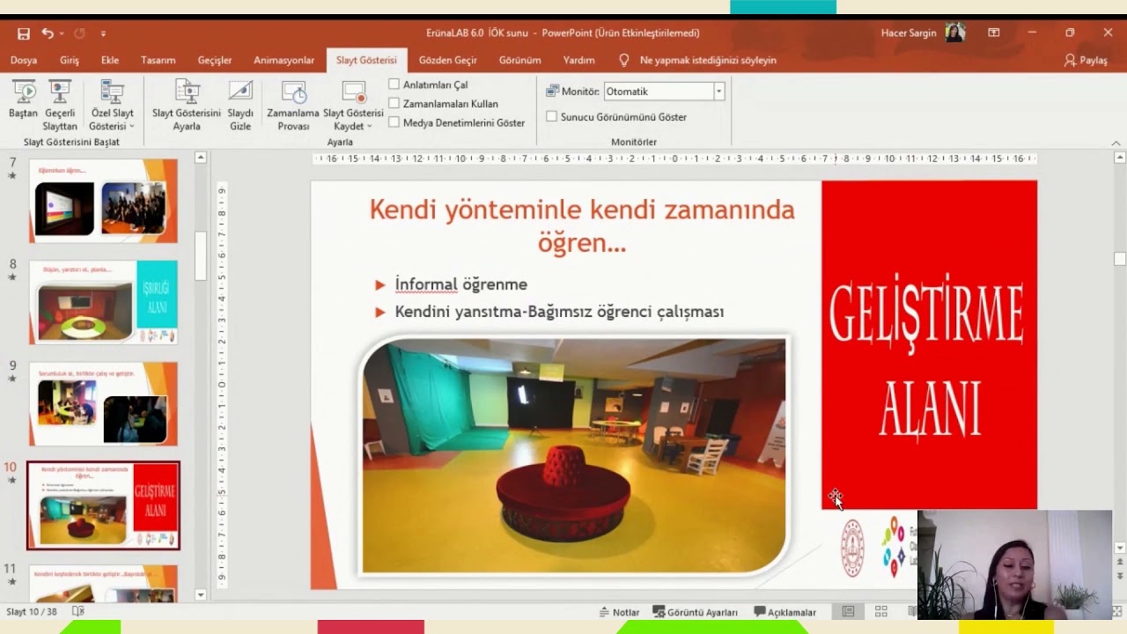The image size is (1127, 634).
Task: Click slide panel scroll down arrow
Action: coord(201,595)
